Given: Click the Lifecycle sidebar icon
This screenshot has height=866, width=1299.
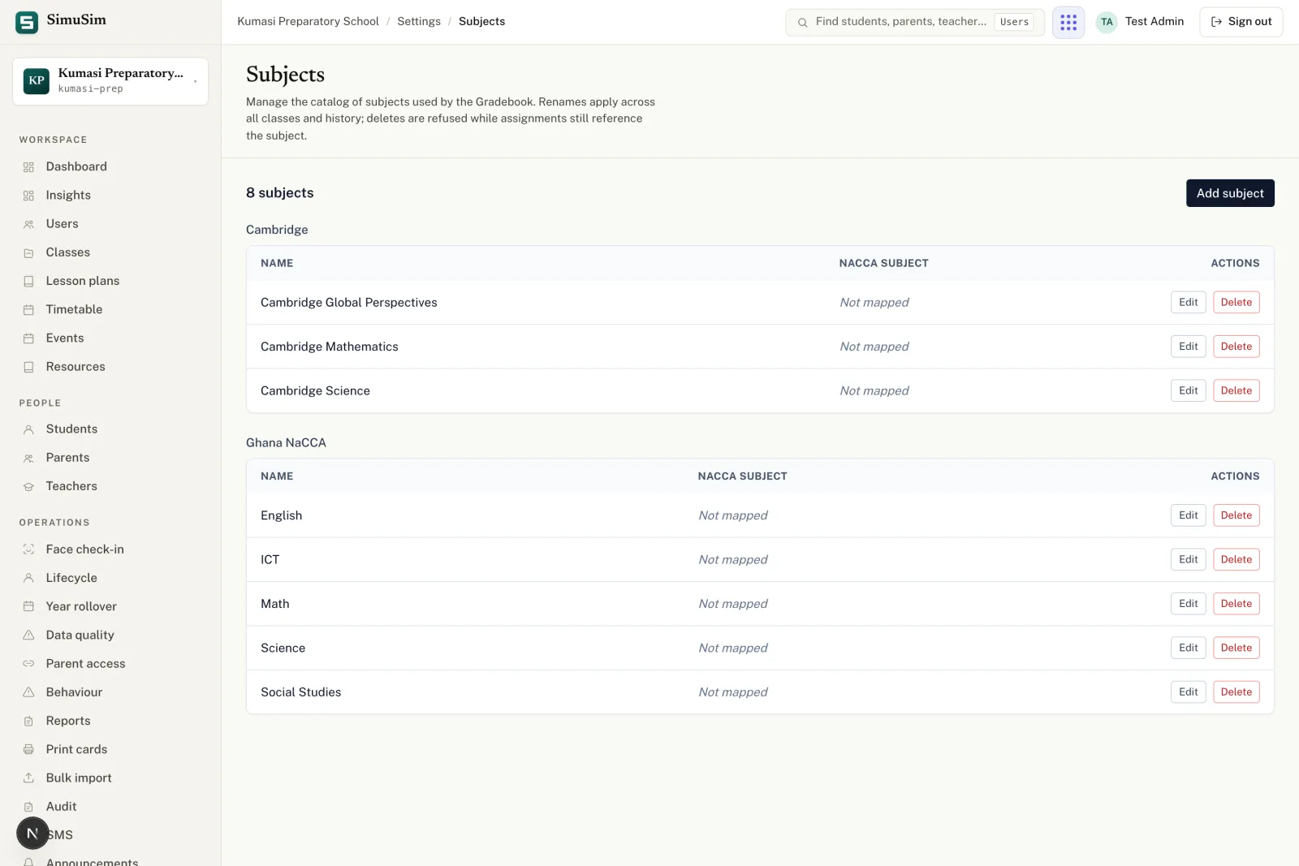Looking at the screenshot, I should (x=28, y=578).
